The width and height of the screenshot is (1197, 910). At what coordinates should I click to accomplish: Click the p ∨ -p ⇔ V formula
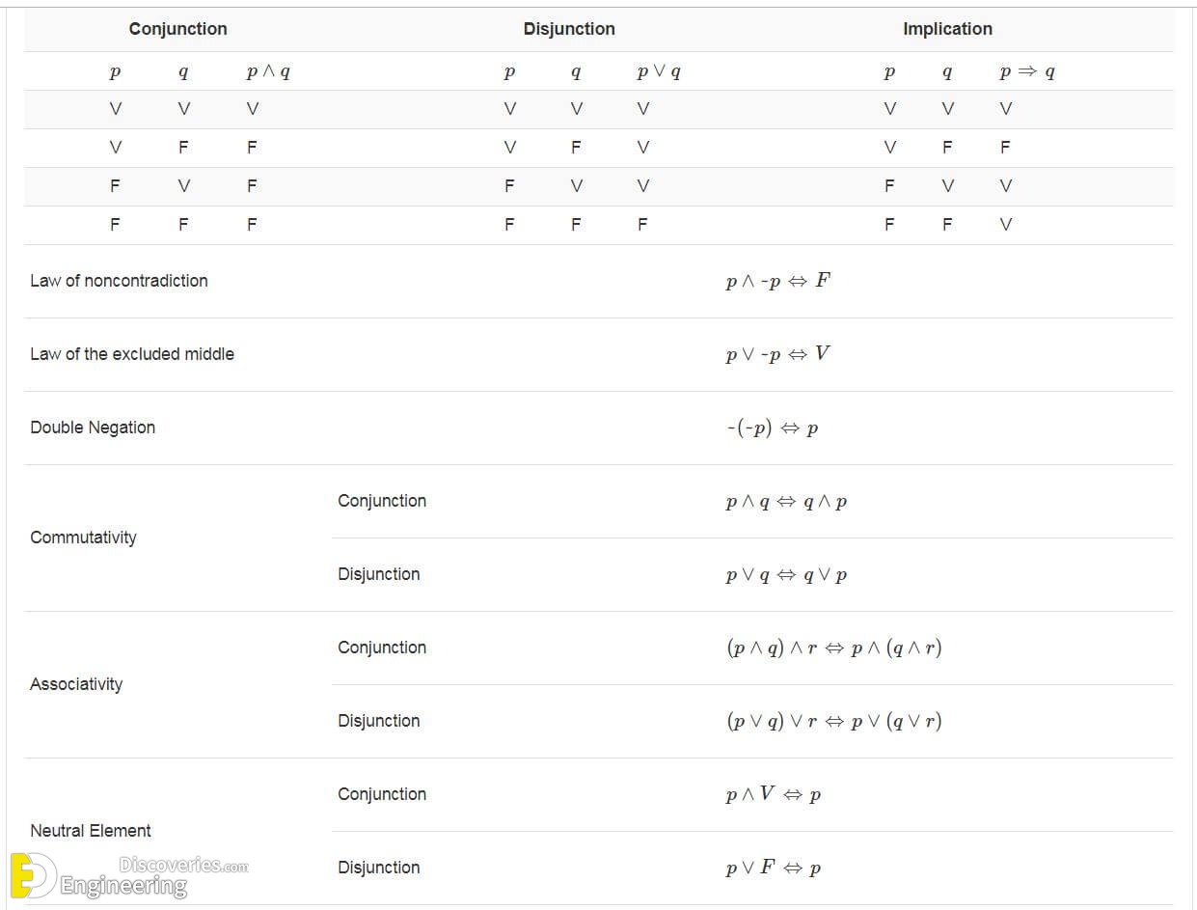(x=777, y=354)
